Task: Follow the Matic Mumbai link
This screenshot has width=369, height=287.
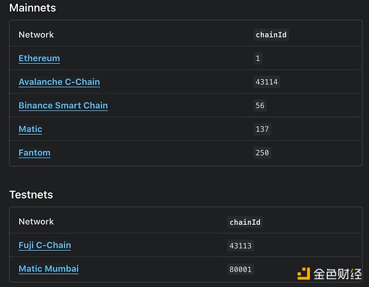Action: [x=49, y=269]
